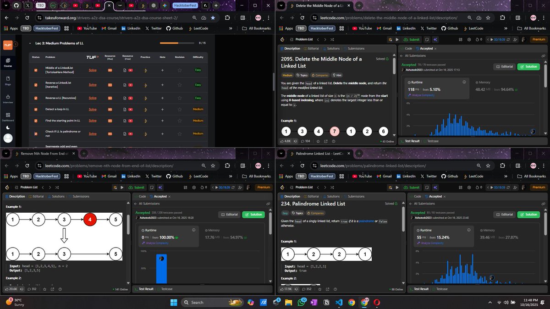Viewport: 550px width, 309px height.
Task: Click Solve link for Detect a loop in LL
Action: tap(93, 110)
